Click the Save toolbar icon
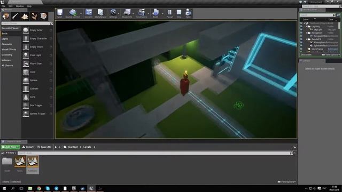This screenshot has width=342, height=192. [x=60, y=13]
